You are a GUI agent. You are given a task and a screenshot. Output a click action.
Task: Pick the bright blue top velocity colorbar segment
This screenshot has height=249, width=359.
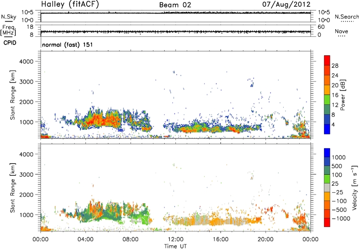pos(327,153)
